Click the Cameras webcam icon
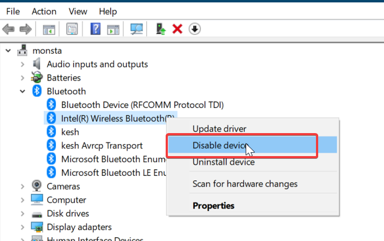The height and width of the screenshot is (241, 384). (x=37, y=186)
